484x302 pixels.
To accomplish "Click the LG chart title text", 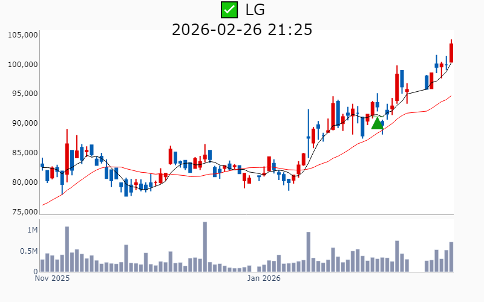I will 255,9.
